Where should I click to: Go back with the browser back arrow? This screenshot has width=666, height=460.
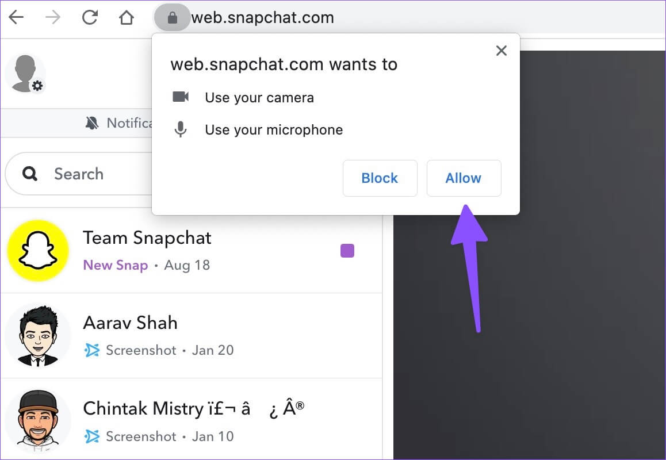(16, 17)
